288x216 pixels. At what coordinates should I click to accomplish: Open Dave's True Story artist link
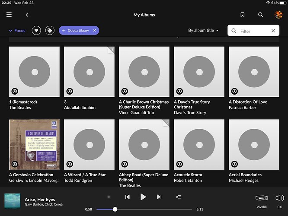pyautogui.click(x=190, y=113)
